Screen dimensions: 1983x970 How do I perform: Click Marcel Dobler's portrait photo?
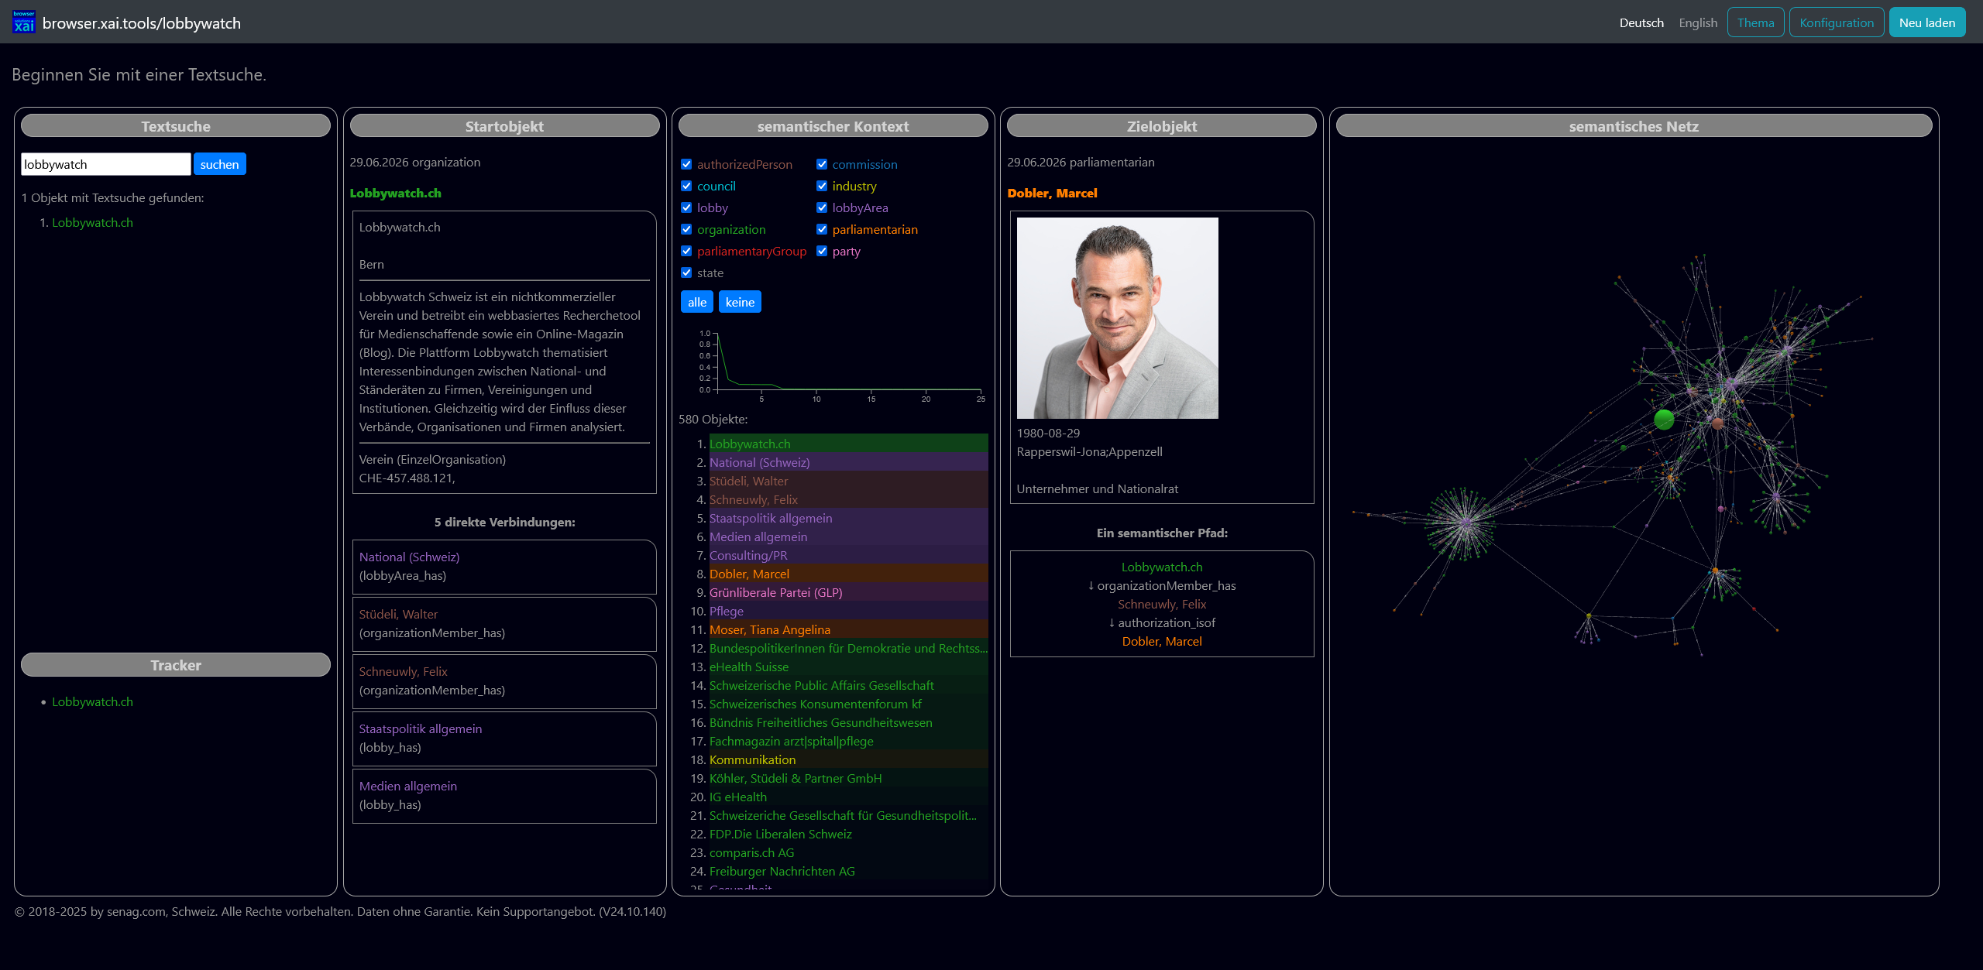(x=1117, y=318)
